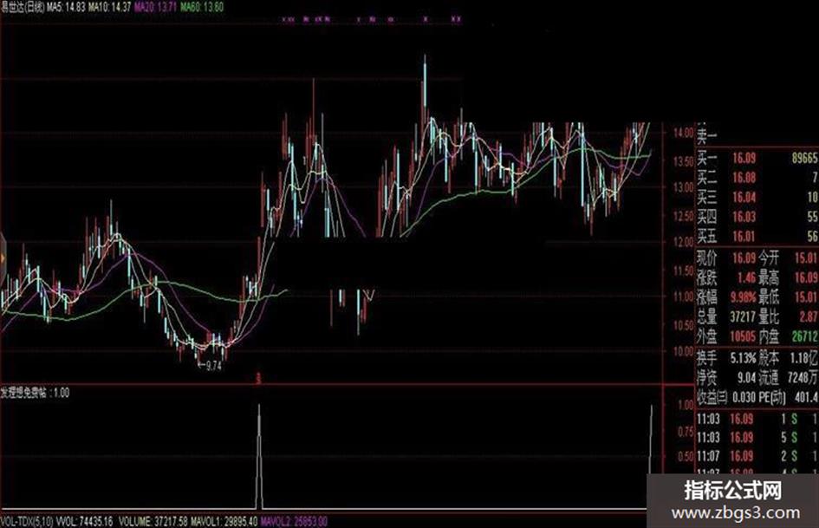Select the green MA60: 13.60 label

[x=202, y=7]
